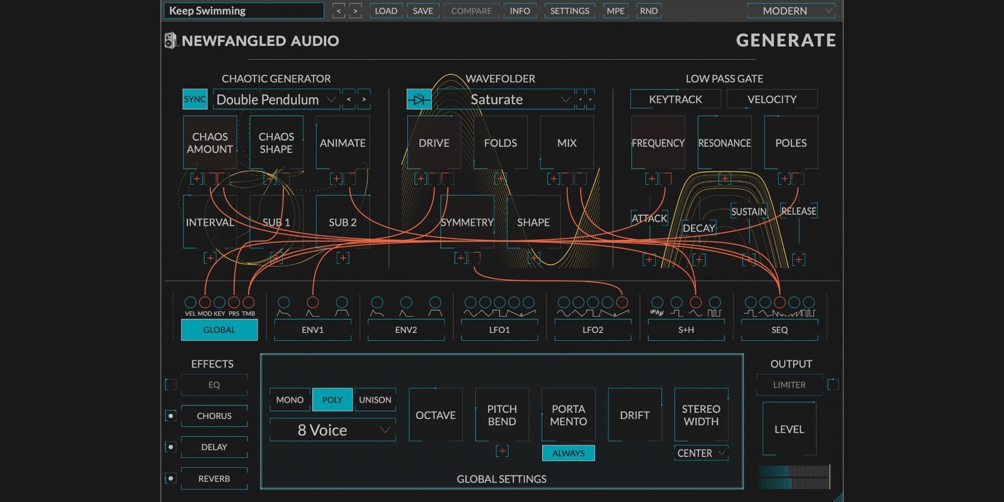Open the INFO panel
Image resolution: width=1004 pixels, height=502 pixels.
[520, 11]
